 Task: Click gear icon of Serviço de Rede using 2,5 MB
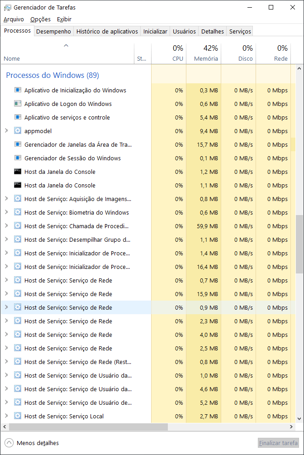18,348
